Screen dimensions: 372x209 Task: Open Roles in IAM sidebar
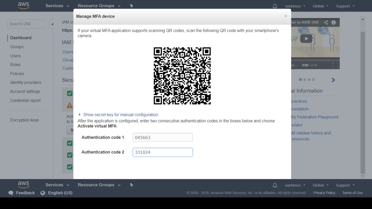15,65
